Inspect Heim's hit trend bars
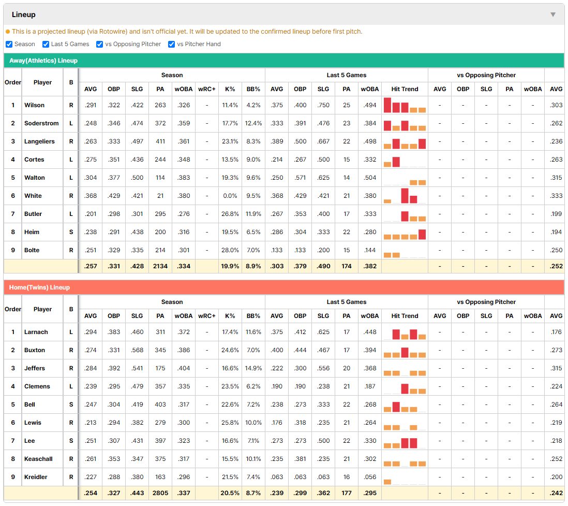568x506 pixels. point(405,232)
